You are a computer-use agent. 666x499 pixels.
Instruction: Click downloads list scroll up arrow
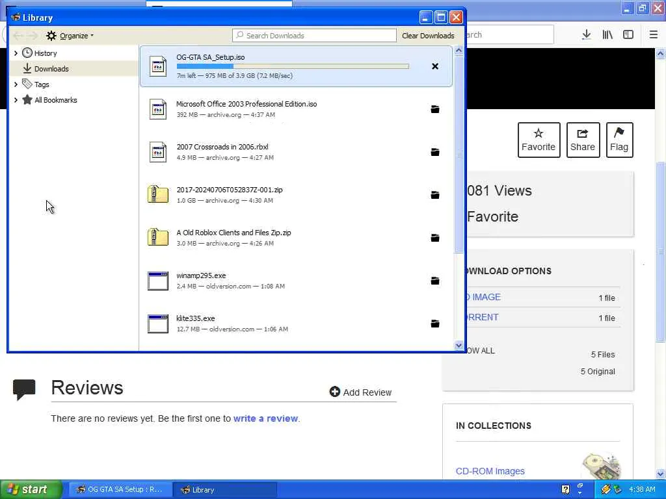459,51
